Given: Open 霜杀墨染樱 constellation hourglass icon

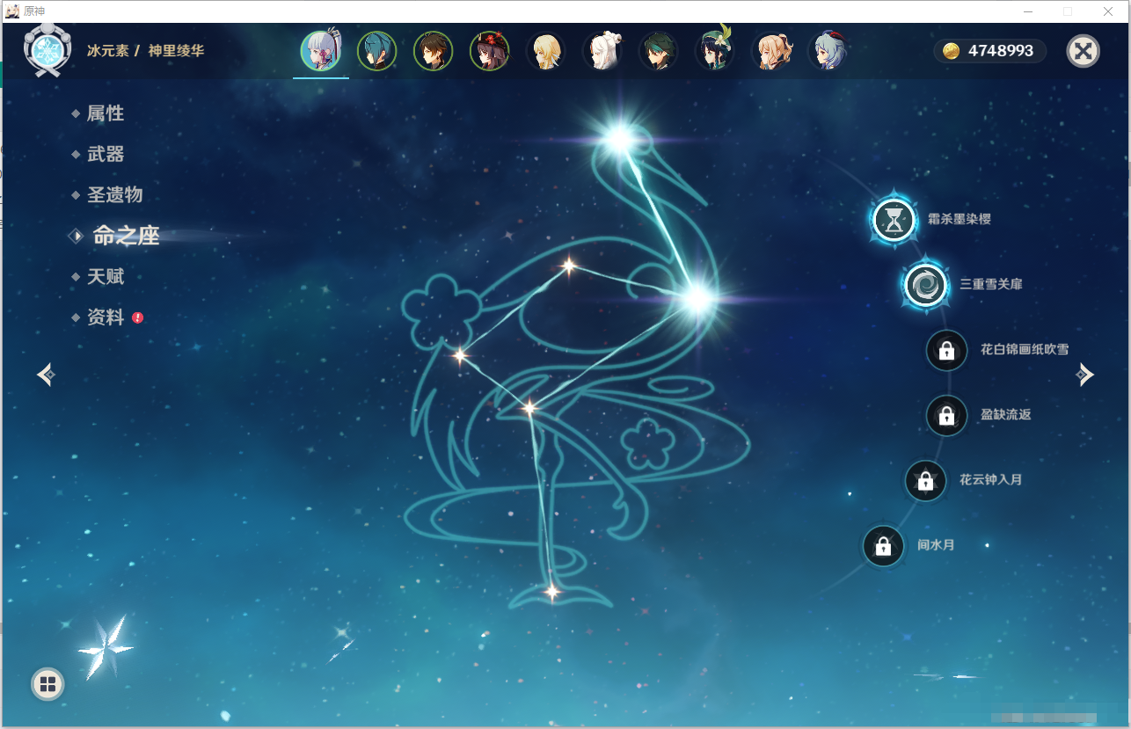Looking at the screenshot, I should (x=894, y=220).
